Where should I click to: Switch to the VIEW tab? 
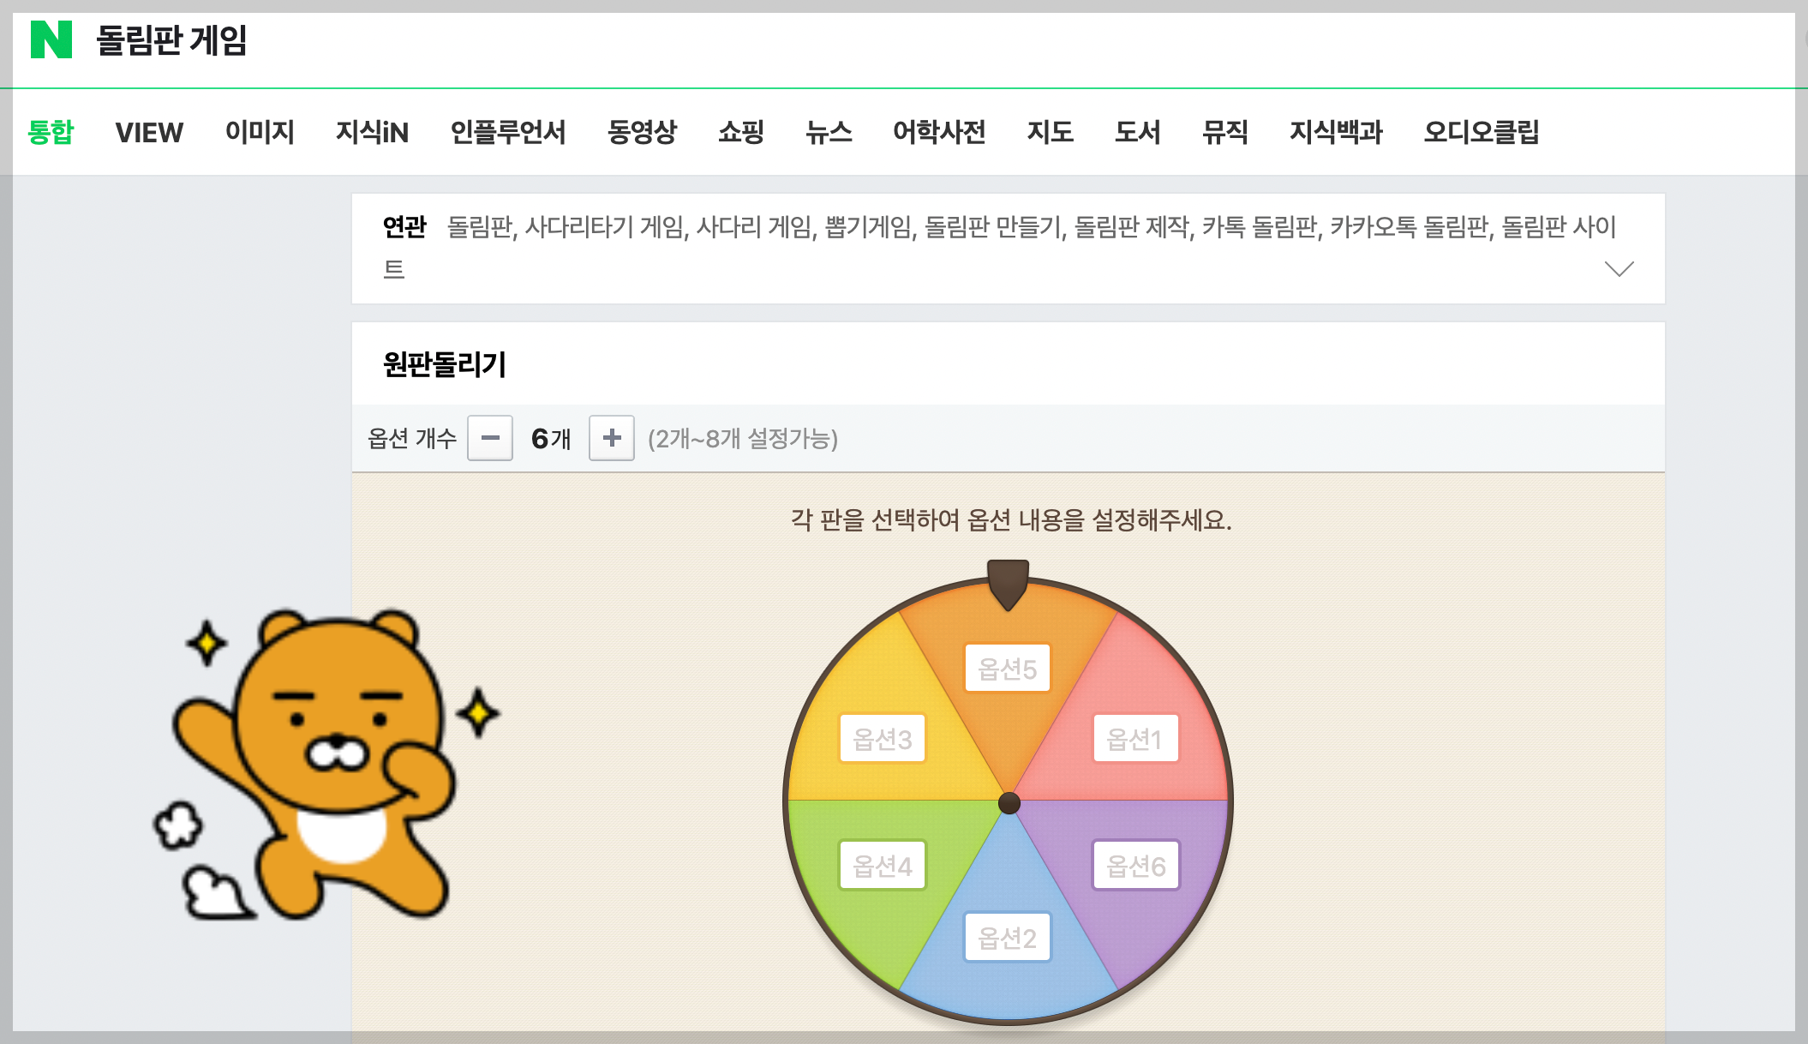tap(149, 132)
